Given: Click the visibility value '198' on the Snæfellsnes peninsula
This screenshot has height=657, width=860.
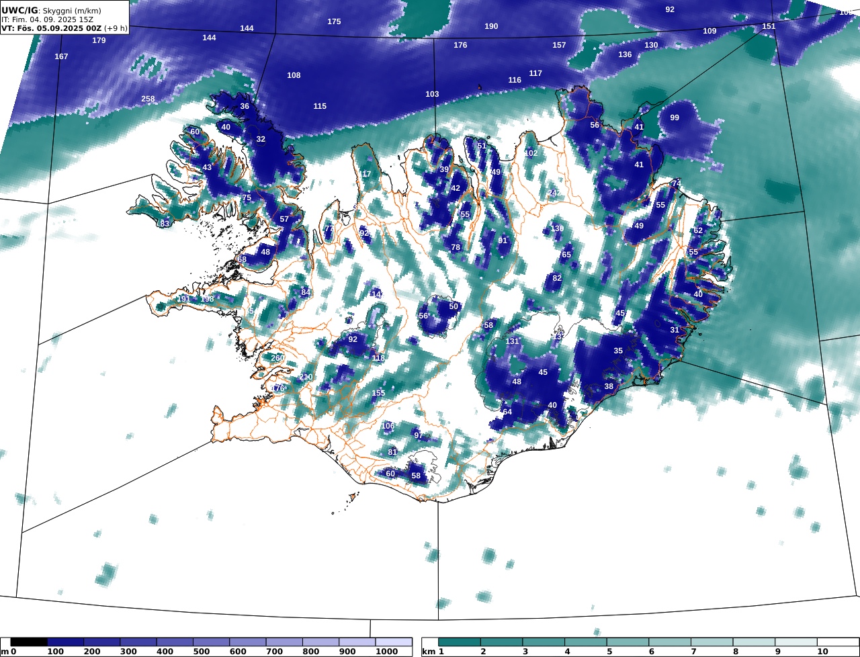Looking at the screenshot, I should click(x=207, y=299).
